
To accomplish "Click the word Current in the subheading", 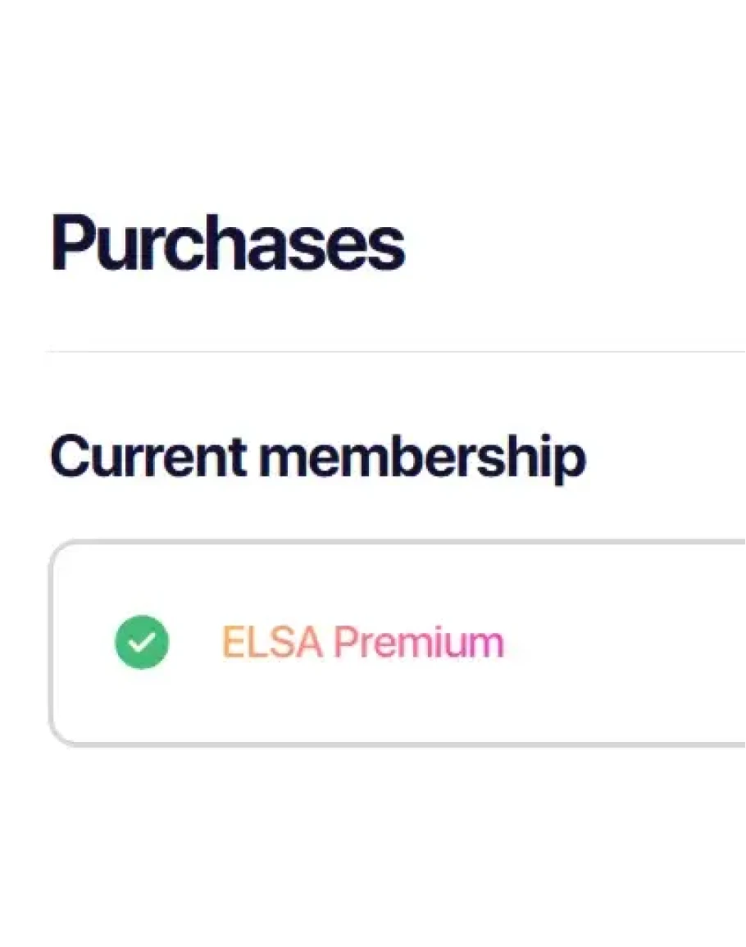I will tap(148, 457).
